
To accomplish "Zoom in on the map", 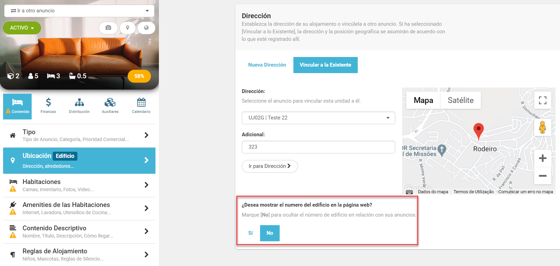I will 542,158.
